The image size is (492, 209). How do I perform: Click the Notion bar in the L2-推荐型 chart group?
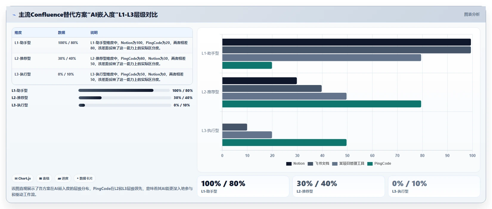click(260, 81)
